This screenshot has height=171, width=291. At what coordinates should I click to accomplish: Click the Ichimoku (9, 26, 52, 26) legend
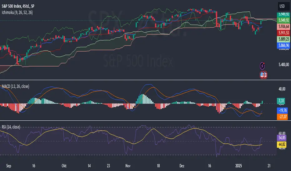pyautogui.click(x=17, y=12)
